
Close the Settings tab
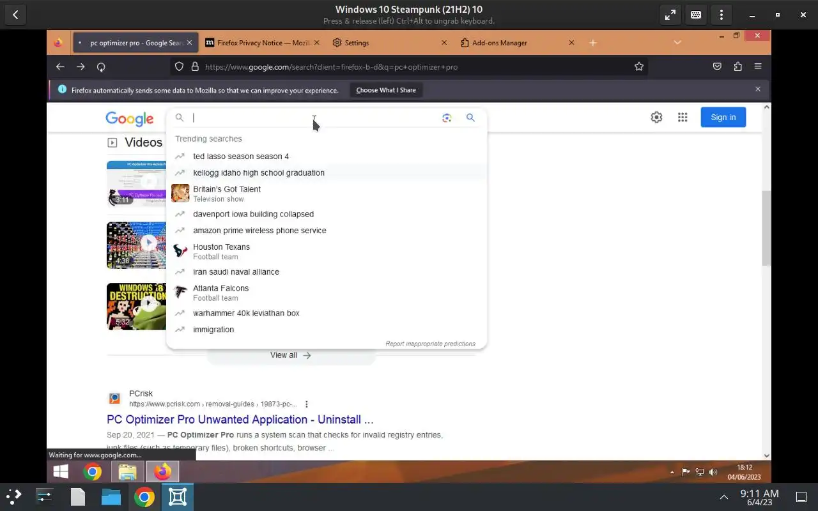(x=444, y=43)
